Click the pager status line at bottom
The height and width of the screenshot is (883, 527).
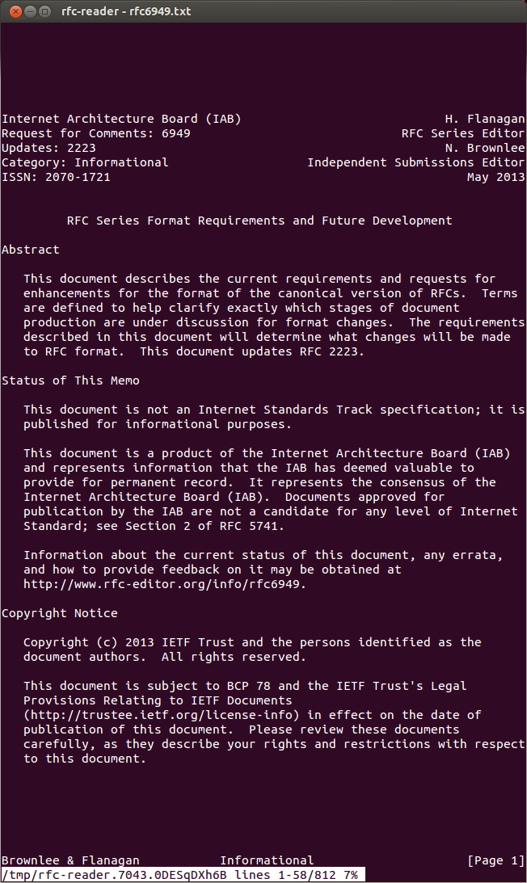[x=182, y=875]
